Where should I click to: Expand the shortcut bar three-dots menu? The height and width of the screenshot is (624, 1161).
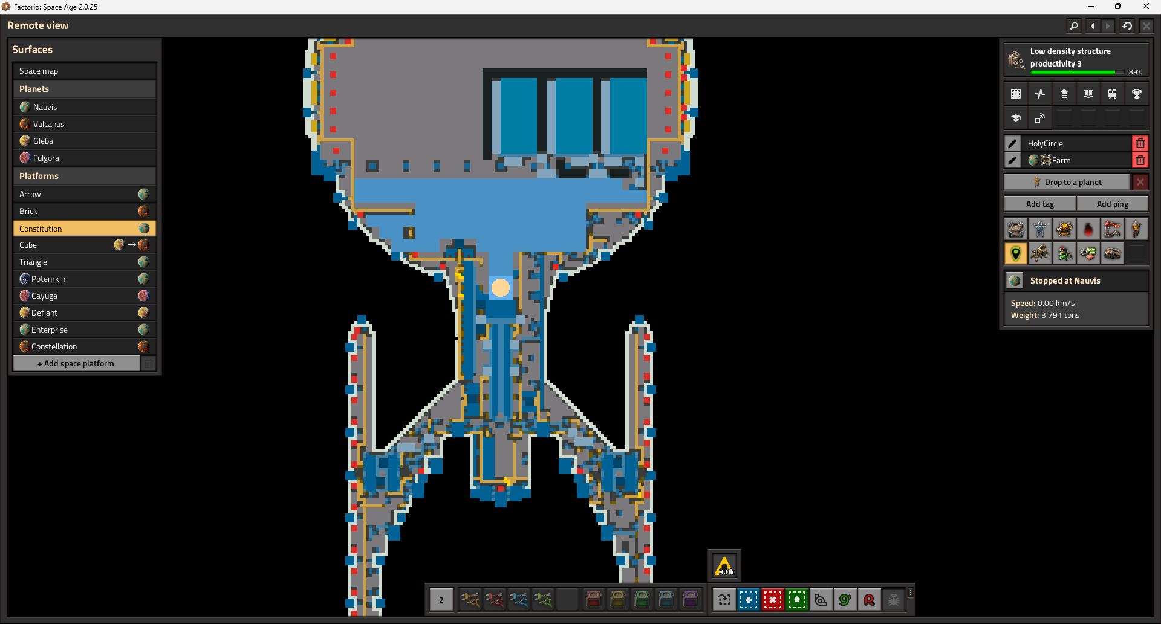910,593
